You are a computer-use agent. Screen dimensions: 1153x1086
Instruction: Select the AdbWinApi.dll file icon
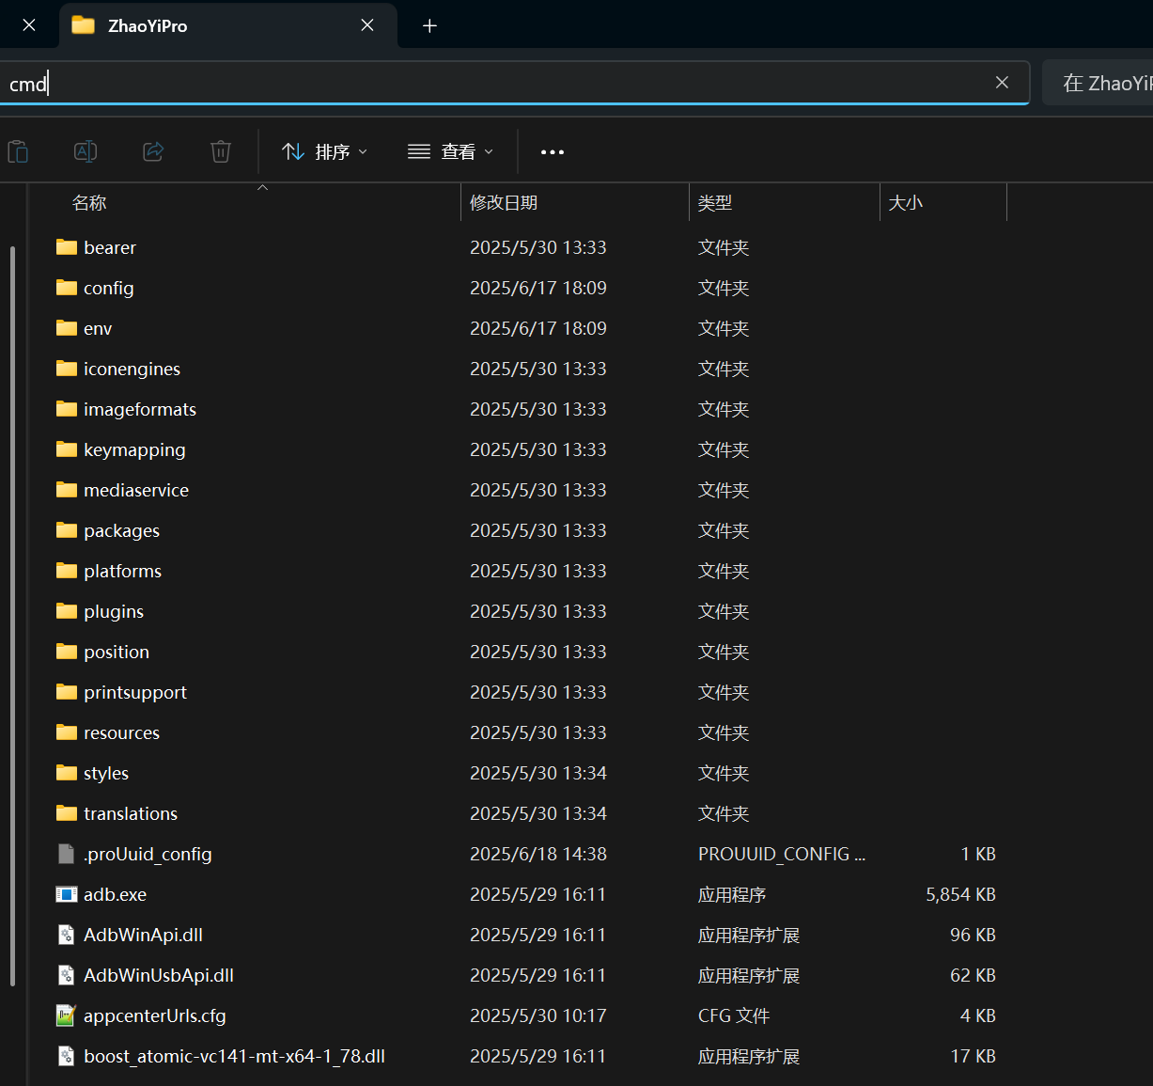(x=66, y=935)
